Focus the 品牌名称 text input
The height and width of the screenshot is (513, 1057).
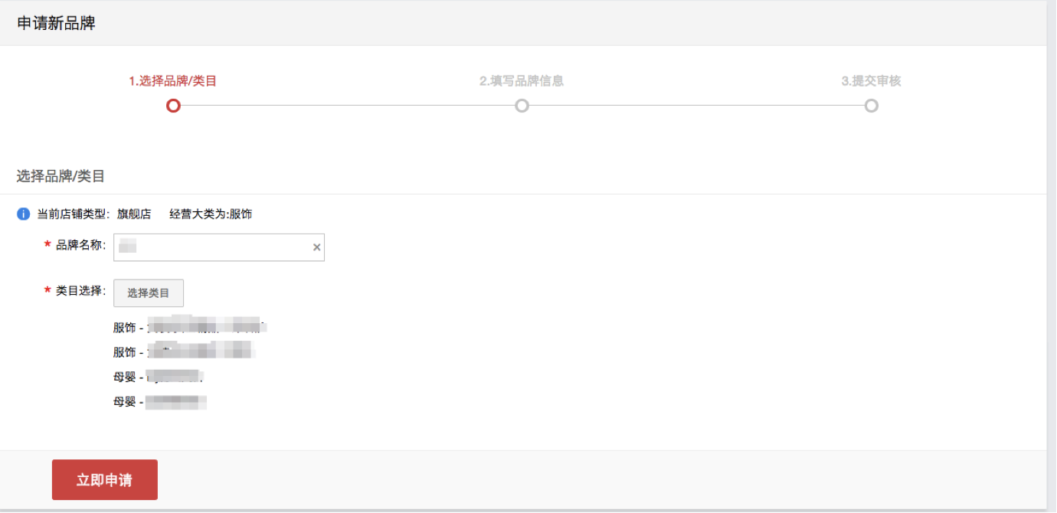(219, 247)
